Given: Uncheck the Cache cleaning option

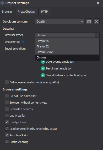Looking at the screenshot, I should (x=7, y=142).
